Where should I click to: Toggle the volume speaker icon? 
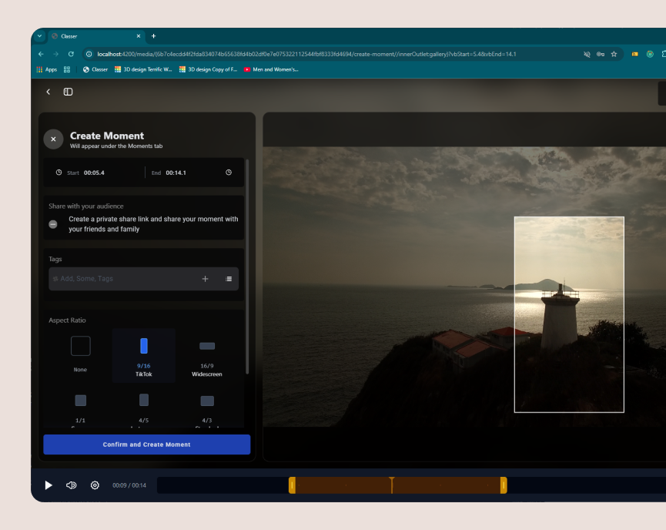[72, 485]
